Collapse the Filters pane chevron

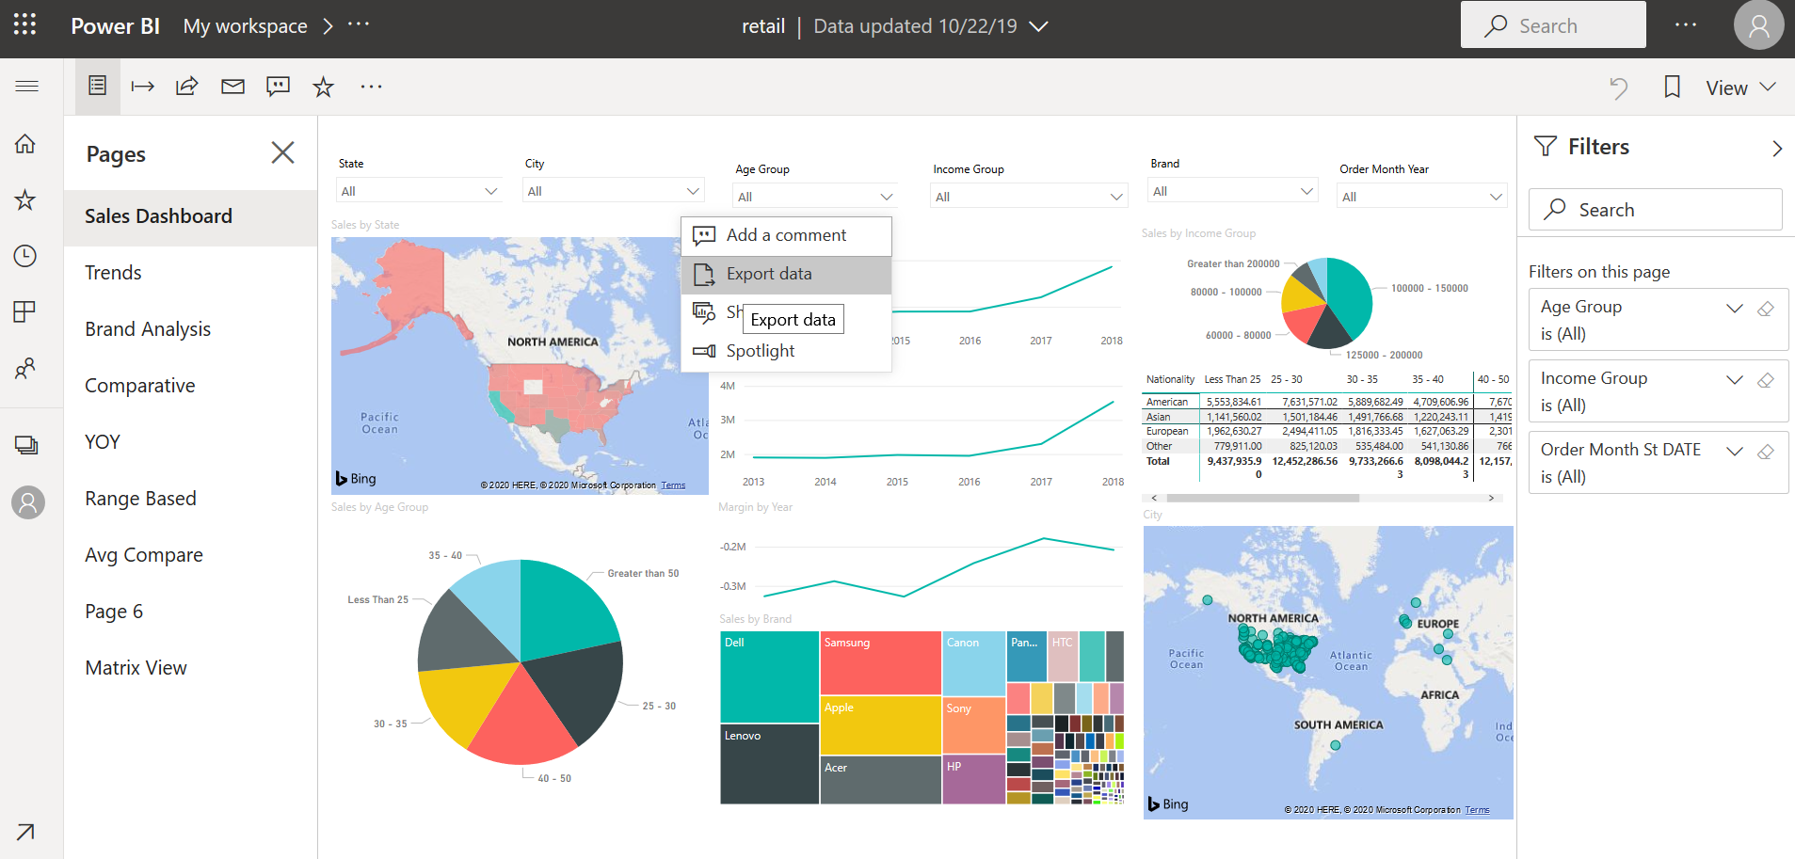(1777, 149)
